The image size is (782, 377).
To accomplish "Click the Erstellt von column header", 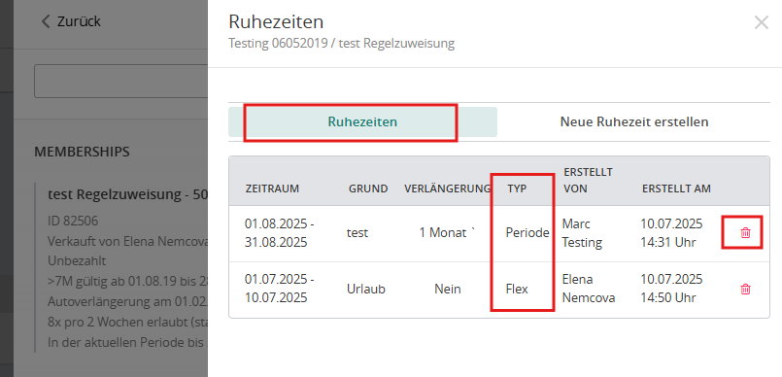I will (x=588, y=180).
